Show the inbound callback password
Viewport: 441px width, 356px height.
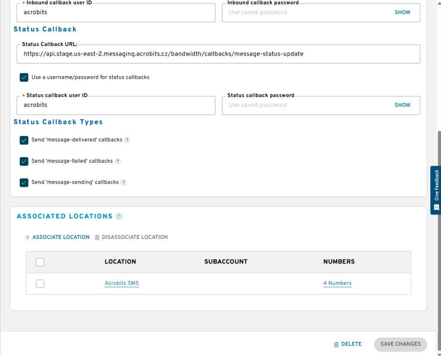[402, 12]
